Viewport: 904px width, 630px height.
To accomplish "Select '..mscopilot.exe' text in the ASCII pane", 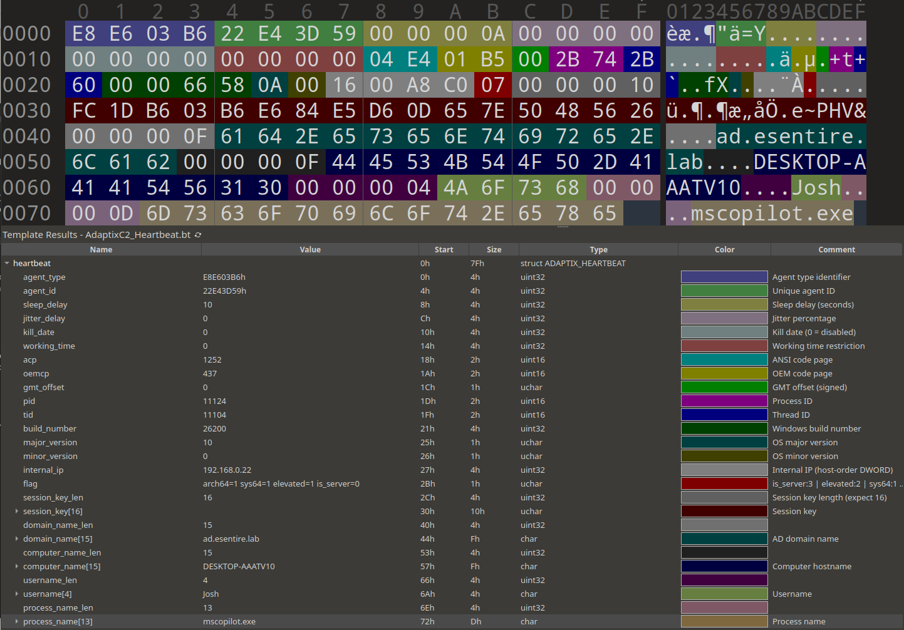I will point(760,214).
